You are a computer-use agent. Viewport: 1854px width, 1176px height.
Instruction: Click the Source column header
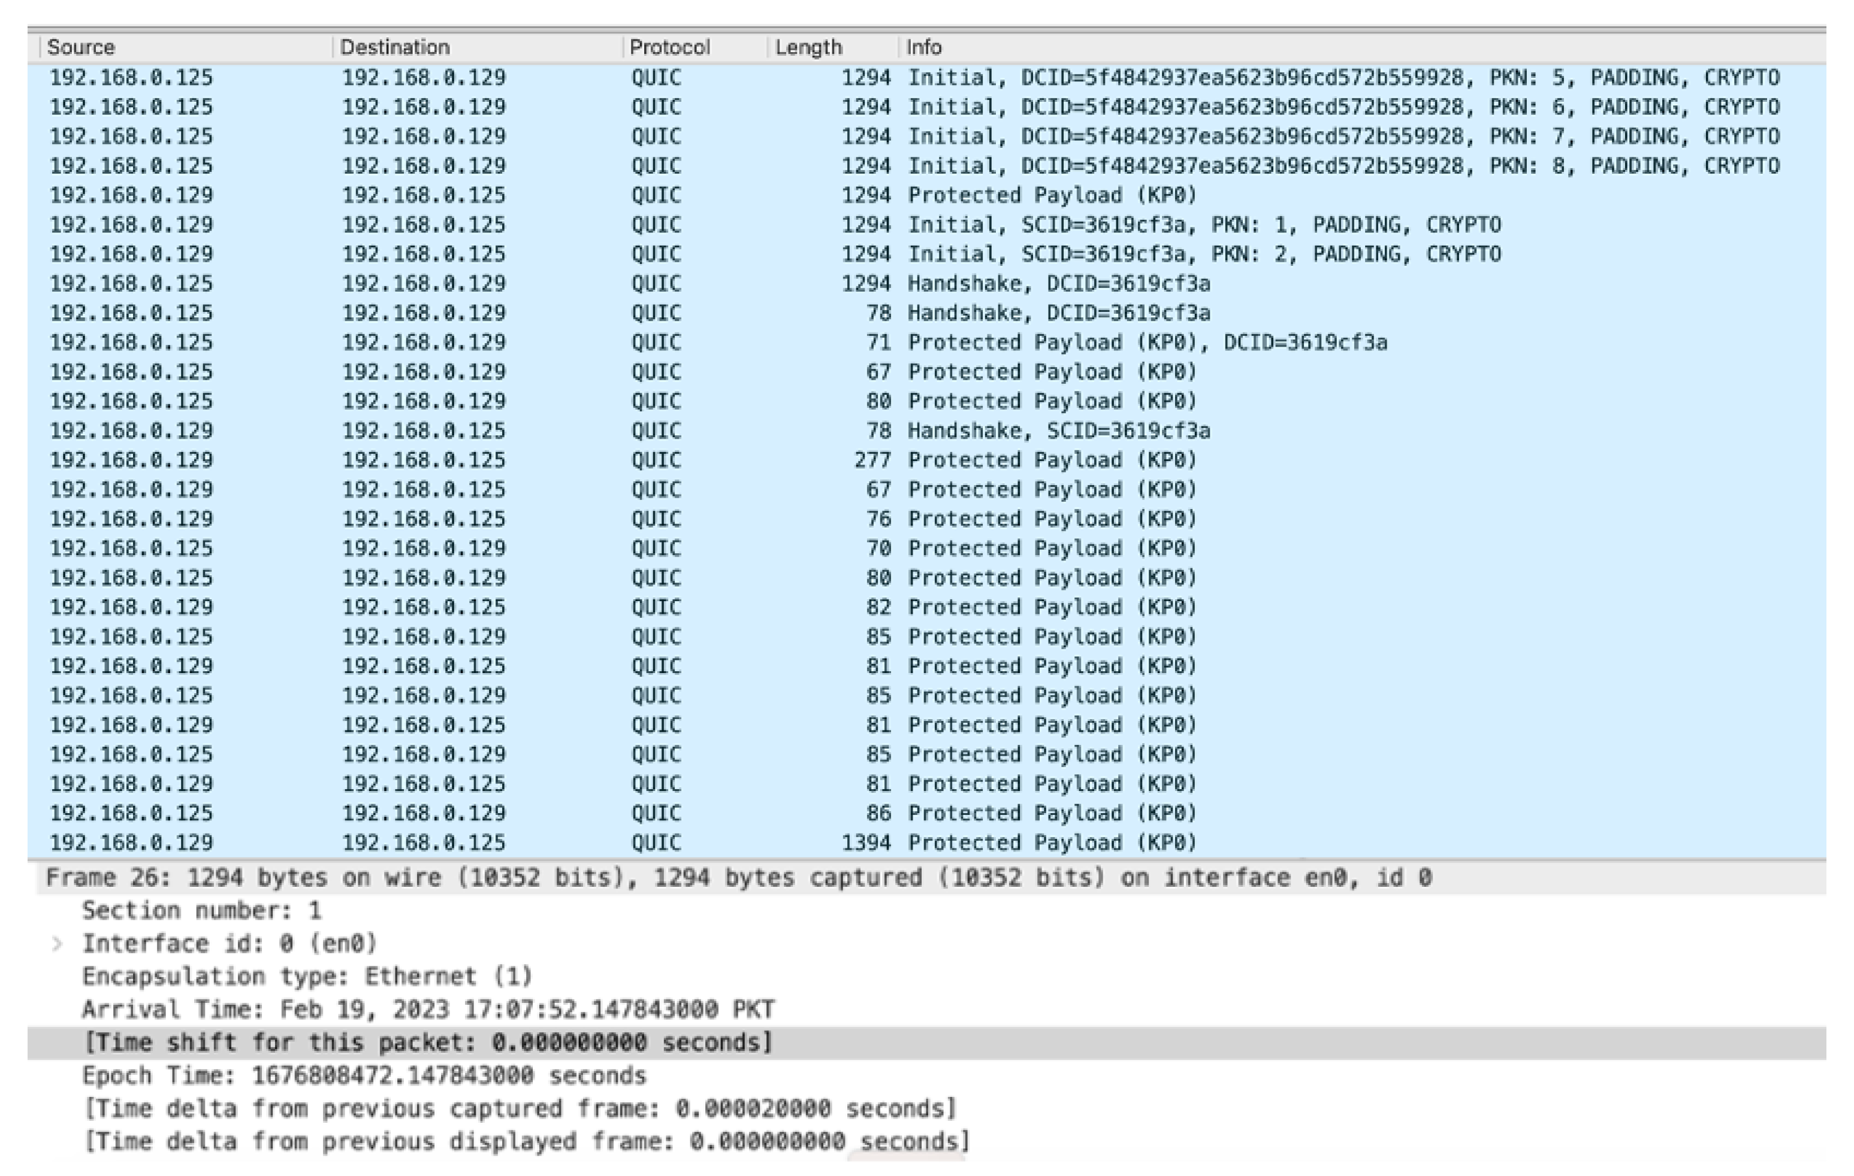[x=81, y=48]
